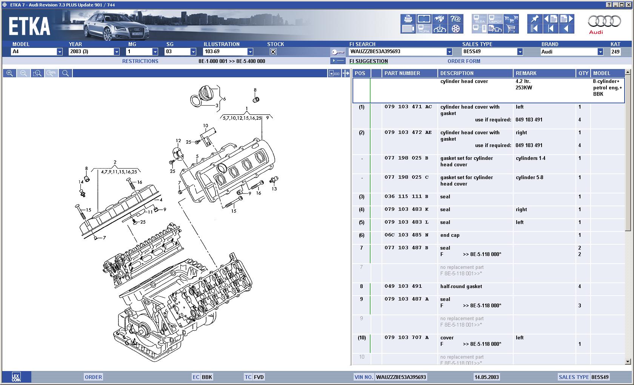Image resolution: width=634 pixels, height=385 pixels.
Task: Select the FI SUGGESTION tab
Action: click(x=368, y=61)
